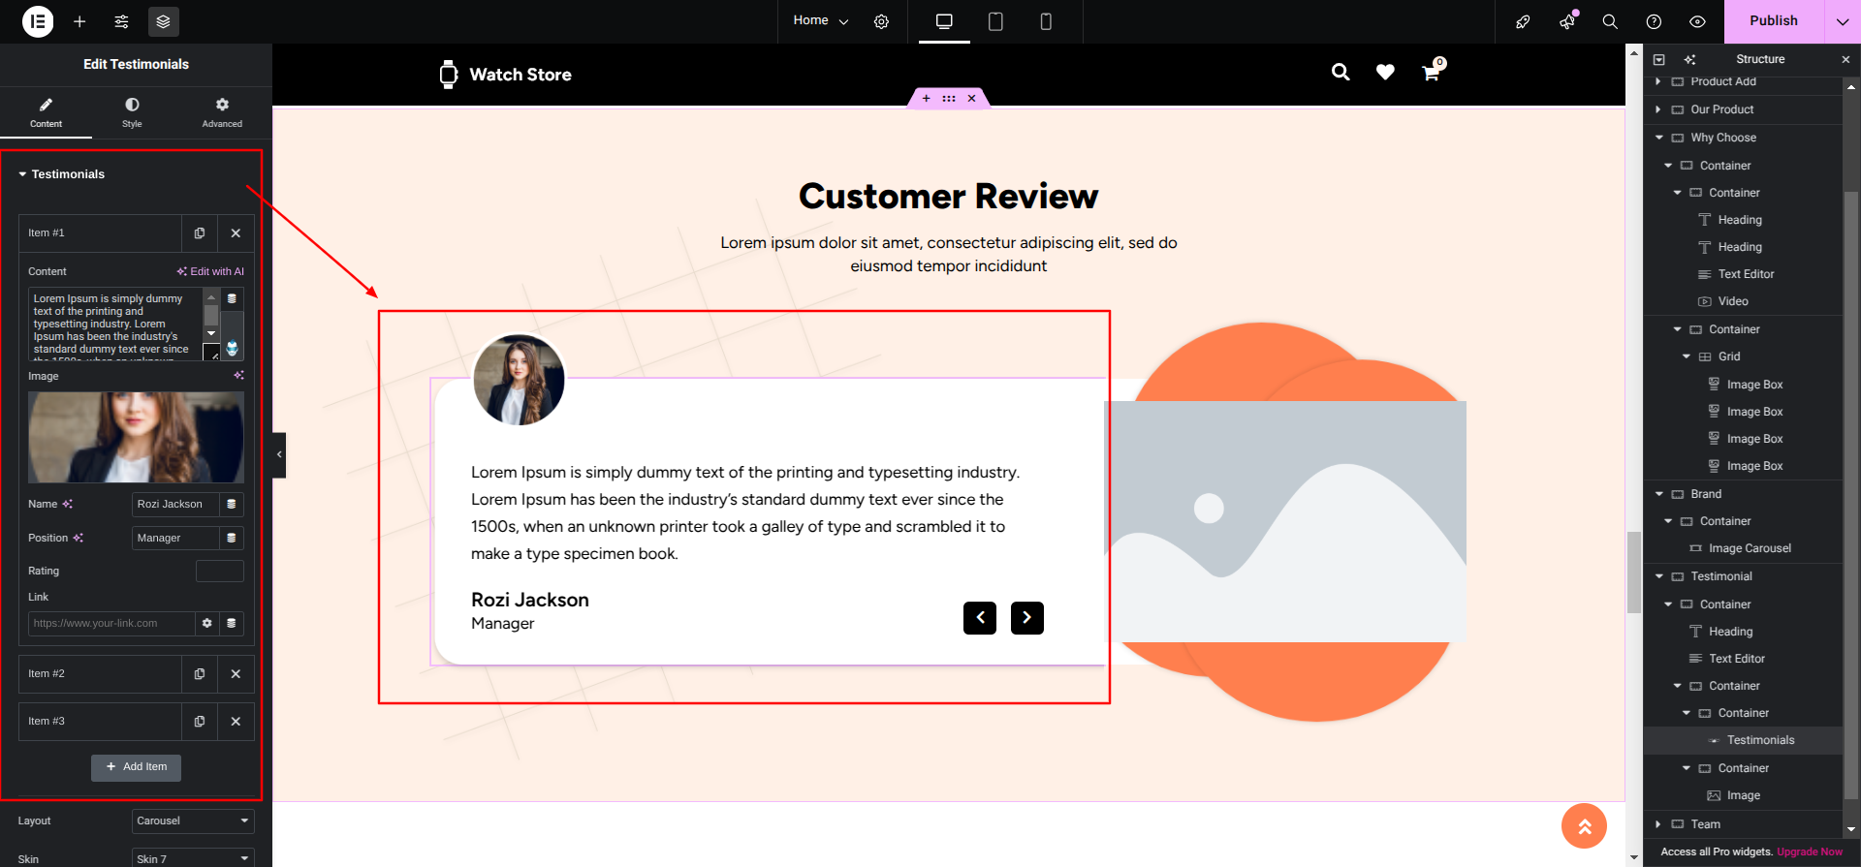Collapse the editor panel handle

click(279, 454)
